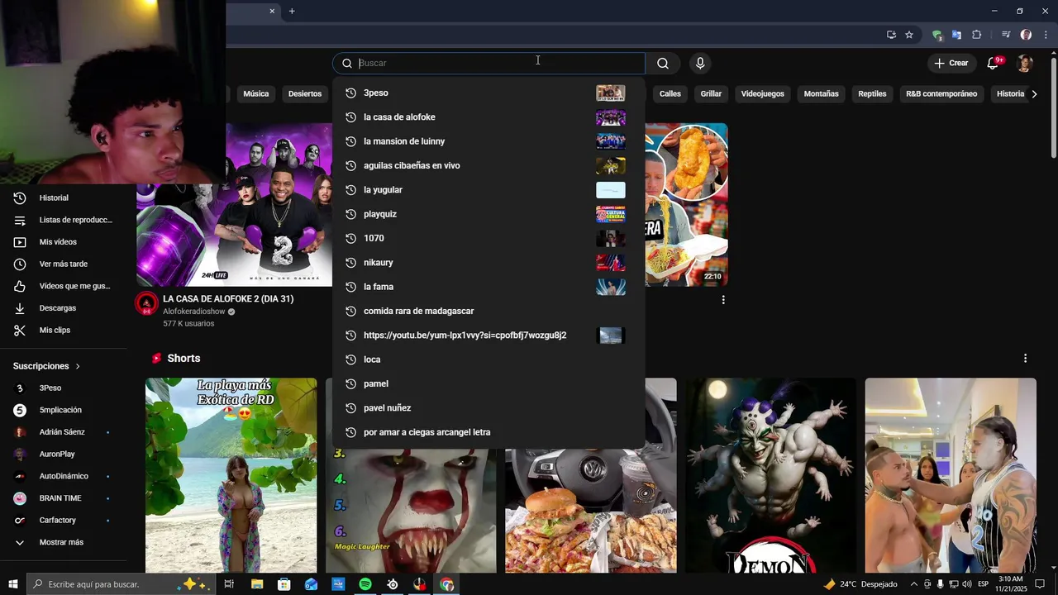Viewport: 1058px width, 595px height.
Task: Activate voice search microphone
Action: [x=700, y=64]
